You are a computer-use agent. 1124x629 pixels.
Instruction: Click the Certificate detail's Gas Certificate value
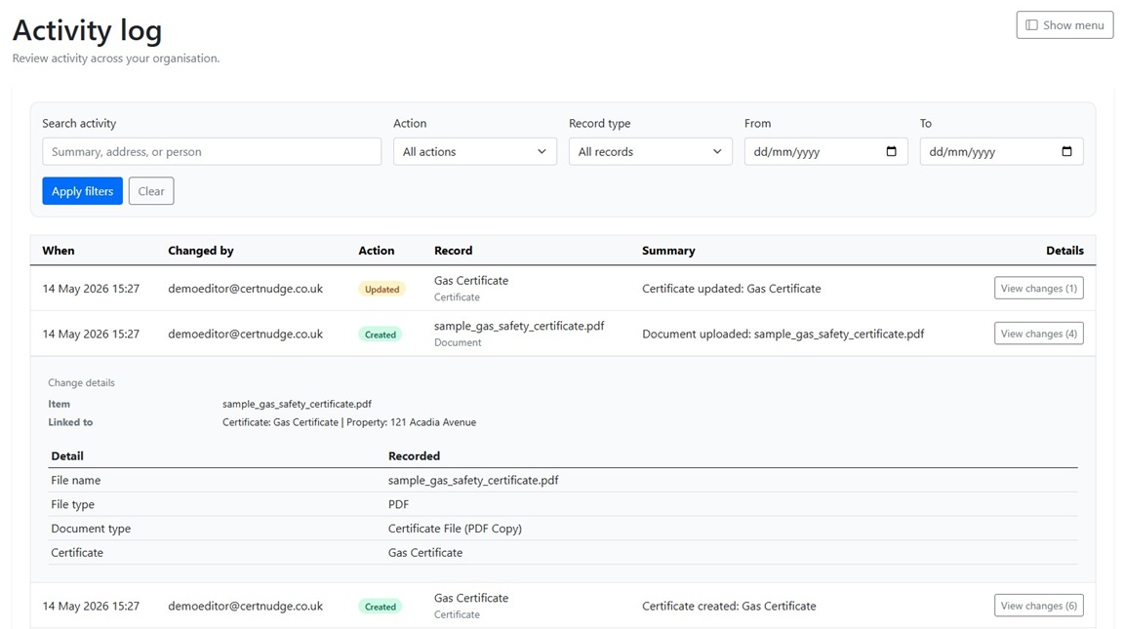click(x=425, y=552)
